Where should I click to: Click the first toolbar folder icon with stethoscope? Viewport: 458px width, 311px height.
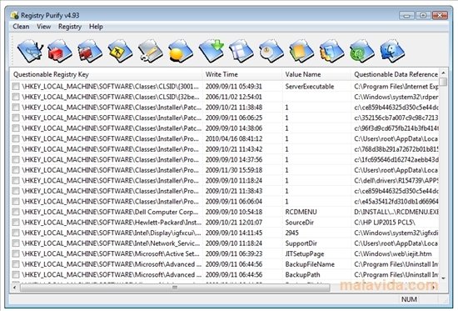coord(30,51)
